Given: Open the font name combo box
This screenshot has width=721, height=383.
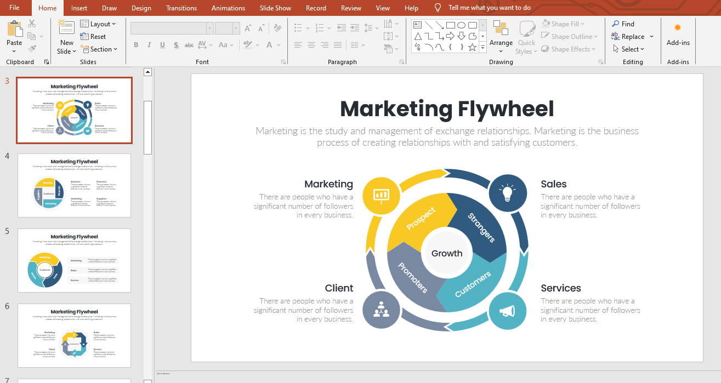Looking at the screenshot, I should click(x=172, y=28).
